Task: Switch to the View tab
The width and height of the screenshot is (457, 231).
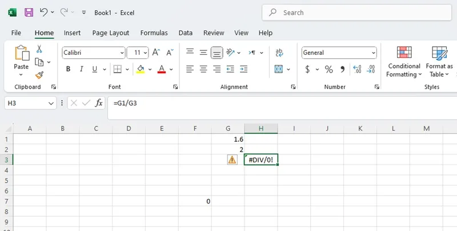Action: click(241, 33)
